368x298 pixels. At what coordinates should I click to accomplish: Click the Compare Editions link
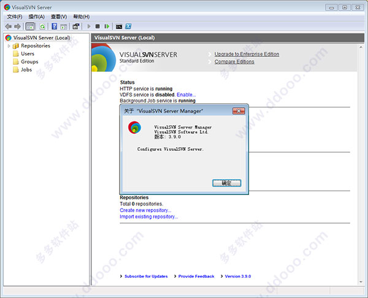(234, 62)
